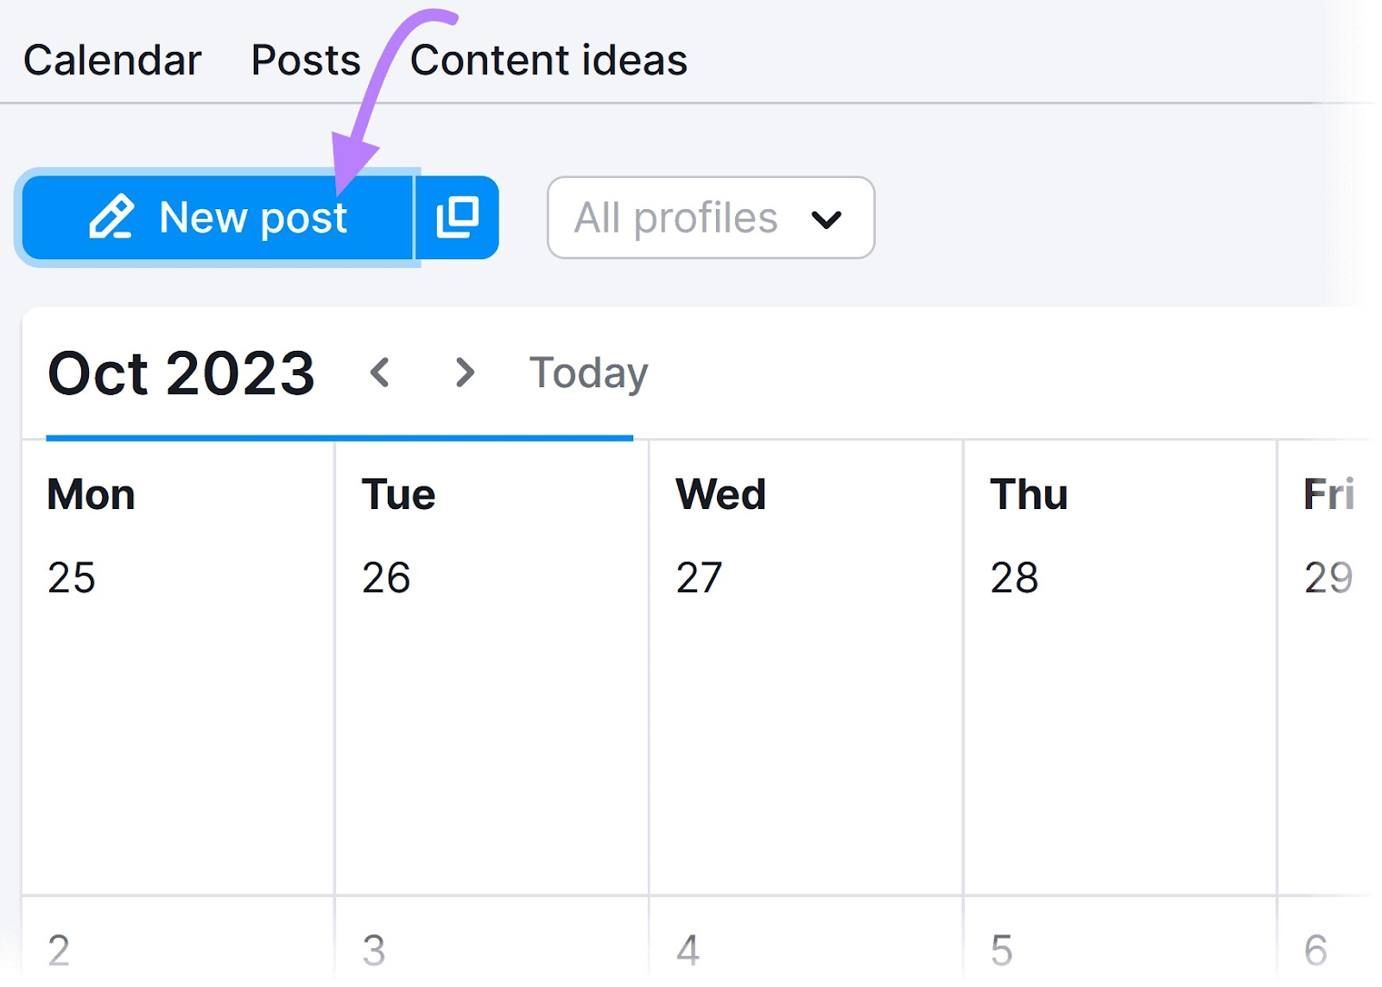The width and height of the screenshot is (1382, 987).
Task: Click the pencil icon on New post
Action: point(111,216)
